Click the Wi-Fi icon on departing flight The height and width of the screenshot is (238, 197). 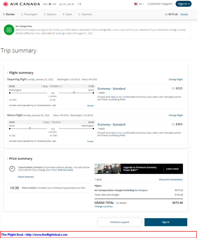tap(74, 93)
